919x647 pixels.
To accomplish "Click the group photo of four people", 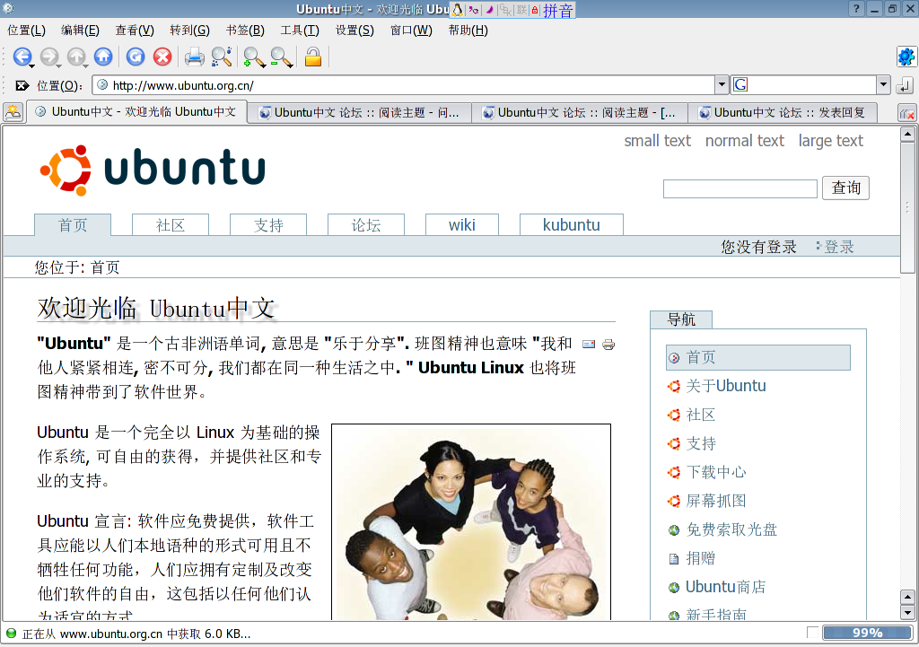I will [x=471, y=521].
